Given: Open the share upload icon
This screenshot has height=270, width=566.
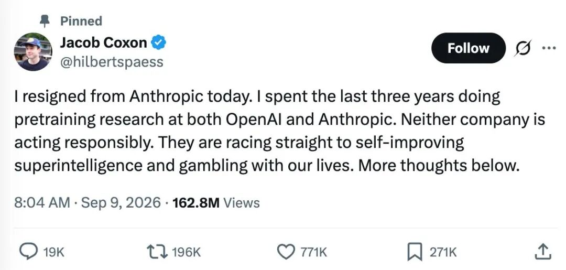Looking at the screenshot, I should point(543,252).
